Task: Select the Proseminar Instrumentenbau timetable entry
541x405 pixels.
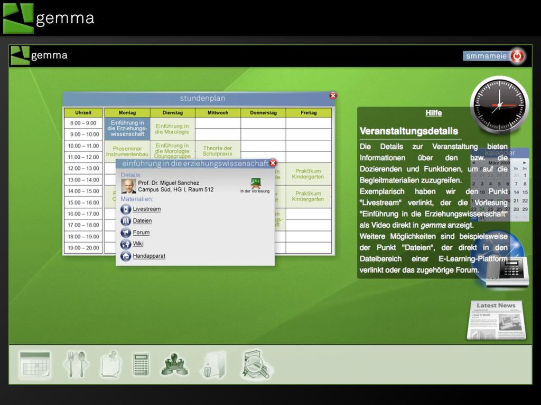Action: click(127, 151)
